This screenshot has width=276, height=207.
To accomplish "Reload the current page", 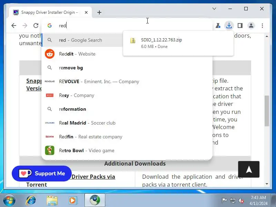I will [x=36, y=26].
